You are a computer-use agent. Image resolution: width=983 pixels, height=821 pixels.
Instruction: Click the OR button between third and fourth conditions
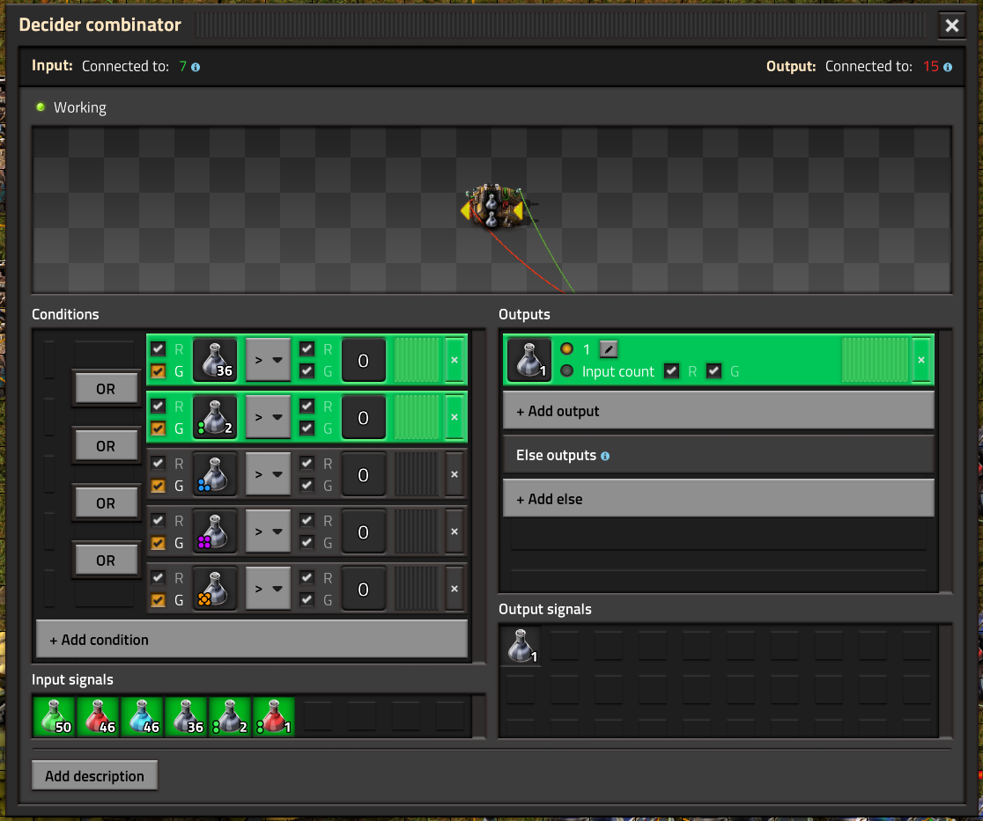coord(106,502)
